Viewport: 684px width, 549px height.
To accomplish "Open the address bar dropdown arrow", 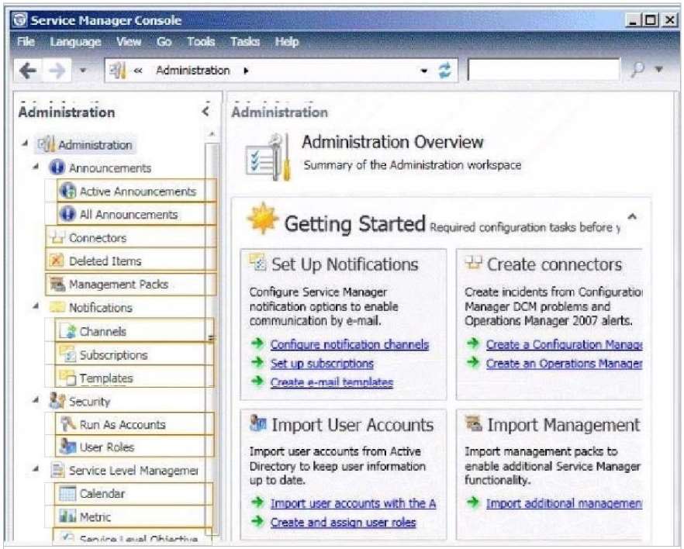I will (x=424, y=71).
